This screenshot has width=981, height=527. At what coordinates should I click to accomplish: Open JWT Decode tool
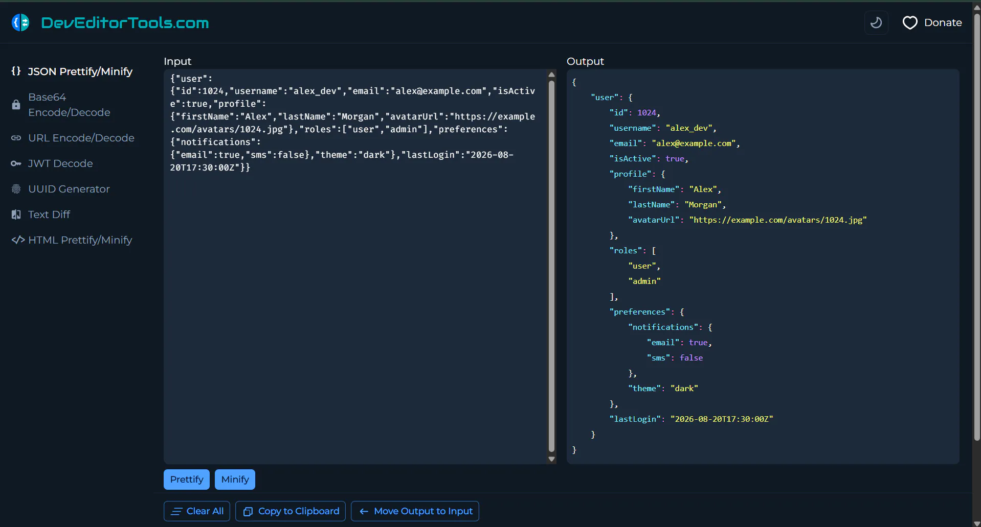click(x=60, y=163)
